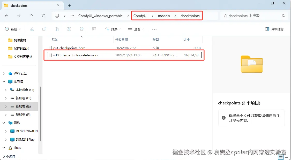Expand the 新加卷 (D:) node
Image resolution: width=291 pixels, height=160 pixels.
pos(6,98)
